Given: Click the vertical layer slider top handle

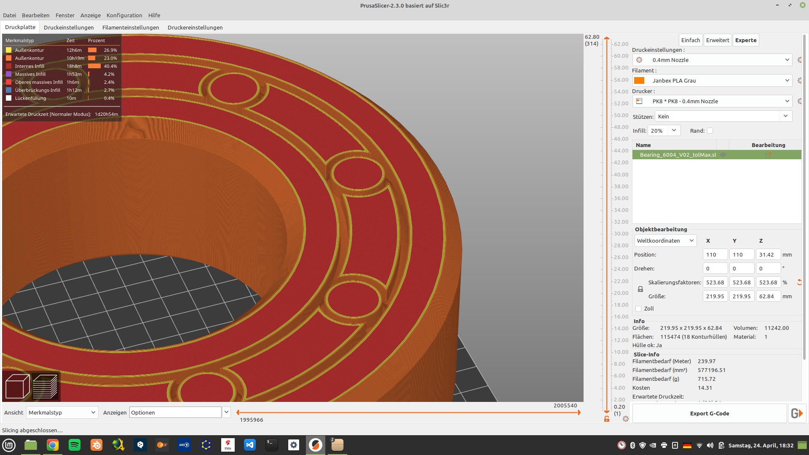Looking at the screenshot, I should click(607, 38).
